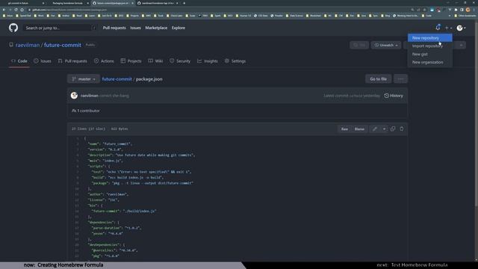
Task: Switch to the repository Settings tab
Action: (x=235, y=61)
